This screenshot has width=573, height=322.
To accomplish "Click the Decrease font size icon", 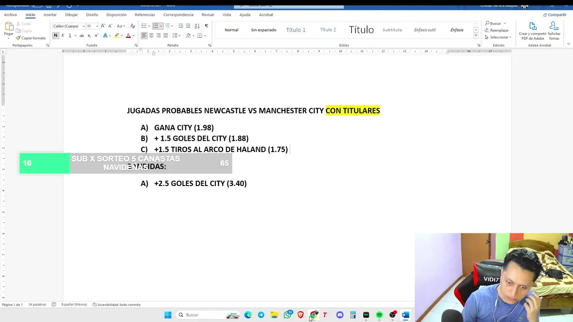I will pos(110,26).
